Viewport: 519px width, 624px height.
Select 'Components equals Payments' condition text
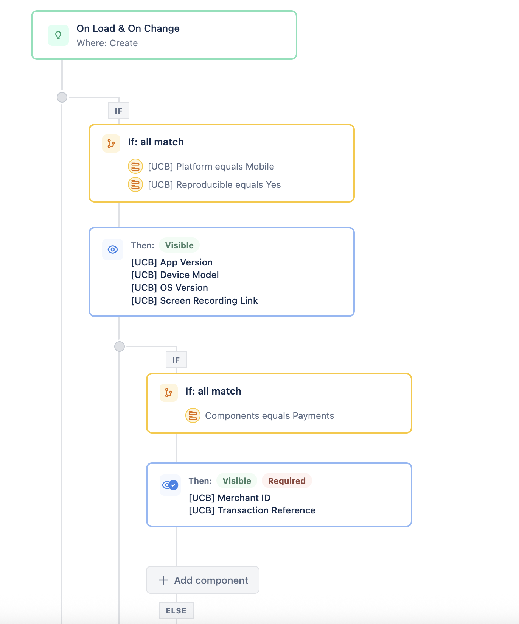[x=270, y=416]
